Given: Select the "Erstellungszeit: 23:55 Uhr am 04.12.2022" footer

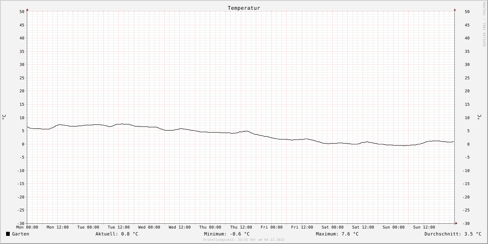Looking at the screenshot, I should pyautogui.click(x=244, y=240).
